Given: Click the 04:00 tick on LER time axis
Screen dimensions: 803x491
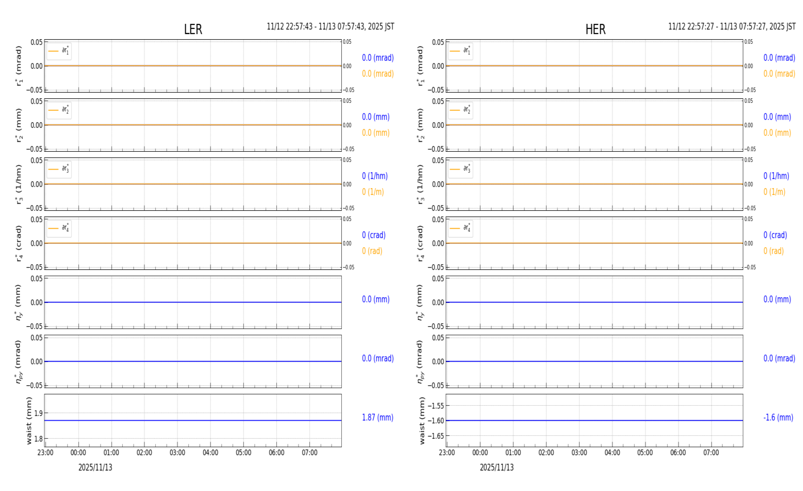Looking at the screenshot, I should point(210,453).
